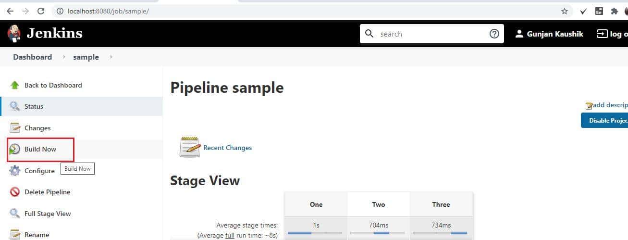Image resolution: width=628 pixels, height=240 pixels.
Task: Select Rename in the sidebar
Action: click(81, 234)
